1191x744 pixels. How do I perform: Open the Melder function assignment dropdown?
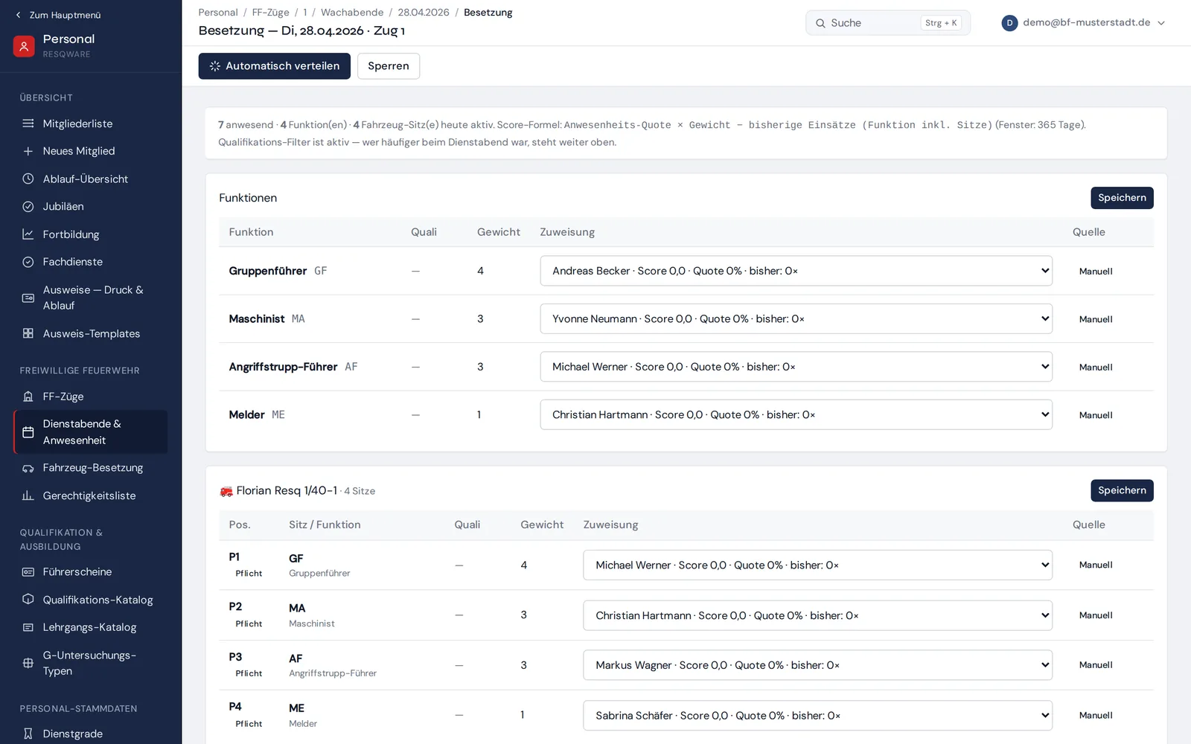click(796, 414)
